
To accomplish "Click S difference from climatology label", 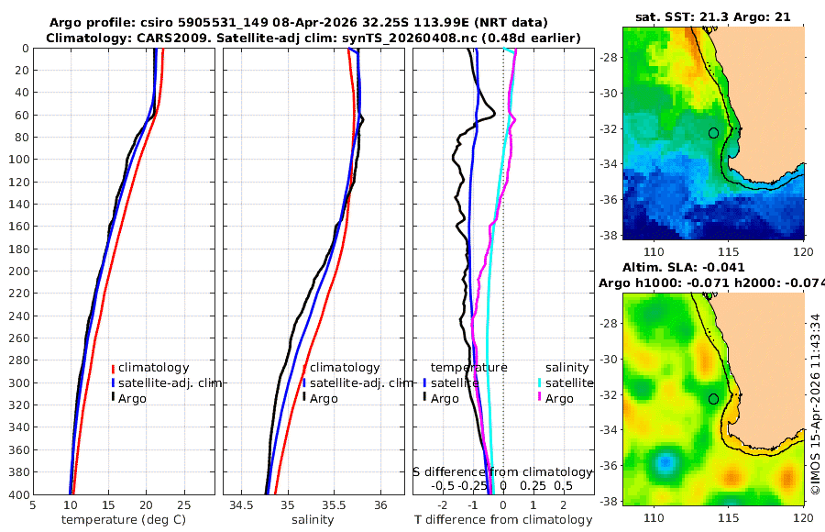I will pos(503,472).
